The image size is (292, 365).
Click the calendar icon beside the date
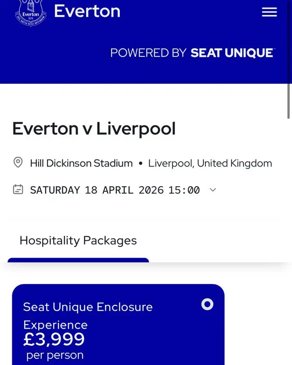[x=18, y=190]
